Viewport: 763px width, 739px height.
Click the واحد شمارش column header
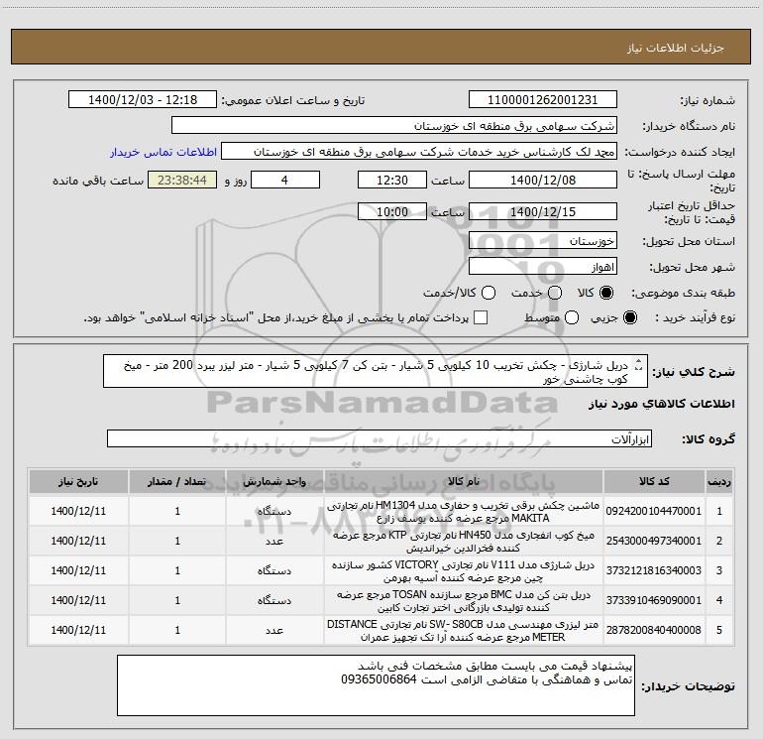pos(274,481)
